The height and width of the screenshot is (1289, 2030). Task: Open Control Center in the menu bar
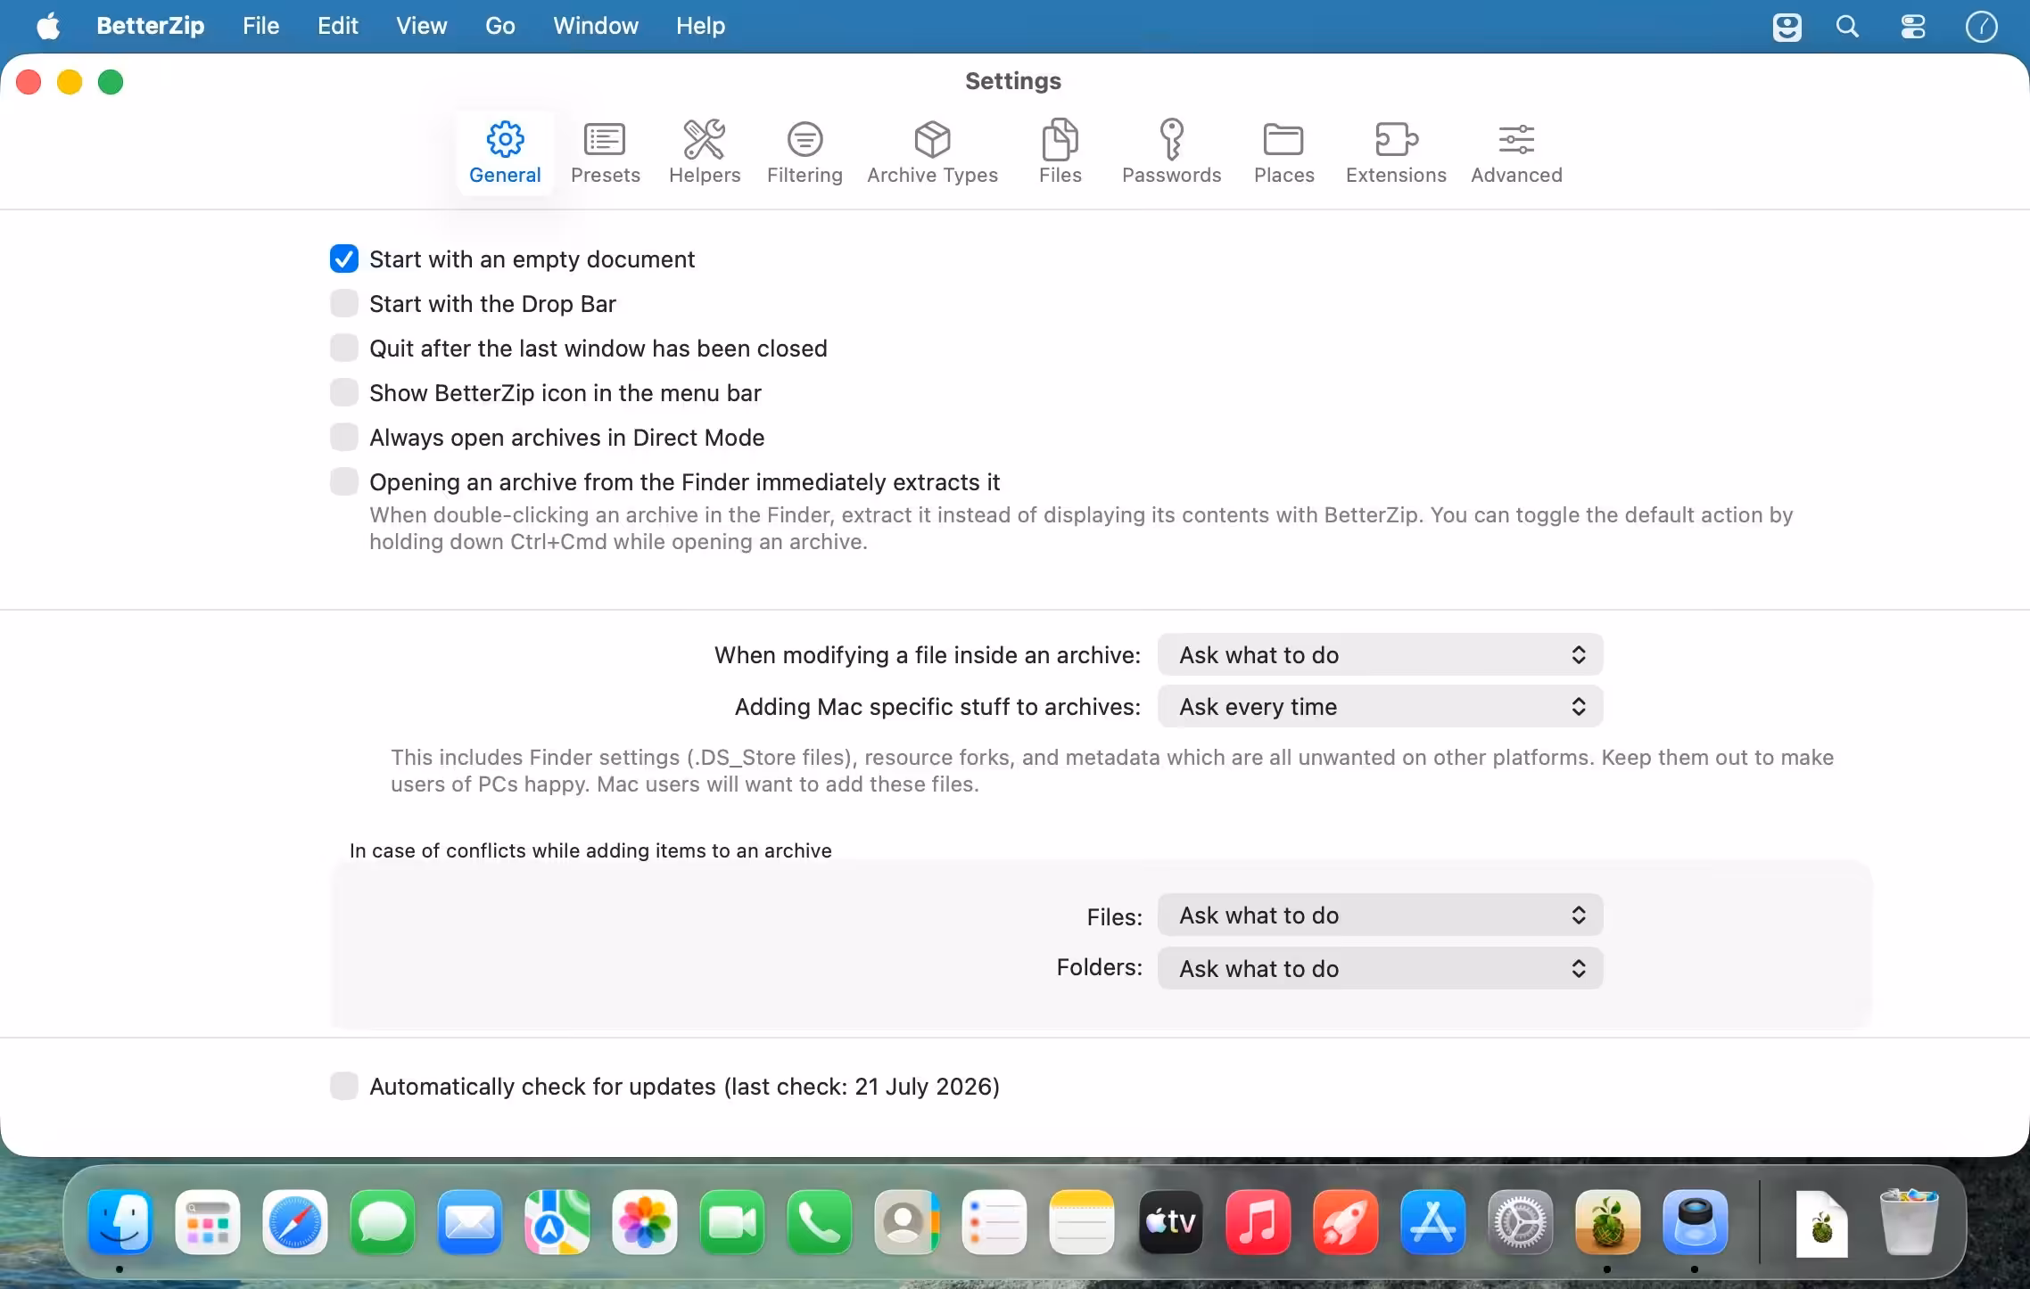1913,27
